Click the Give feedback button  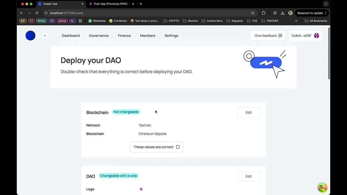(268, 35)
